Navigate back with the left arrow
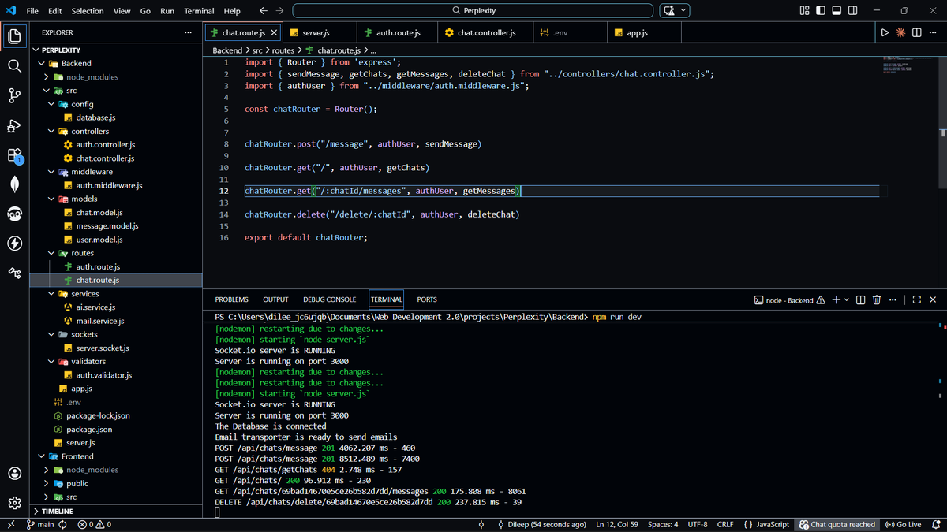Image resolution: width=947 pixels, height=532 pixels. click(264, 11)
